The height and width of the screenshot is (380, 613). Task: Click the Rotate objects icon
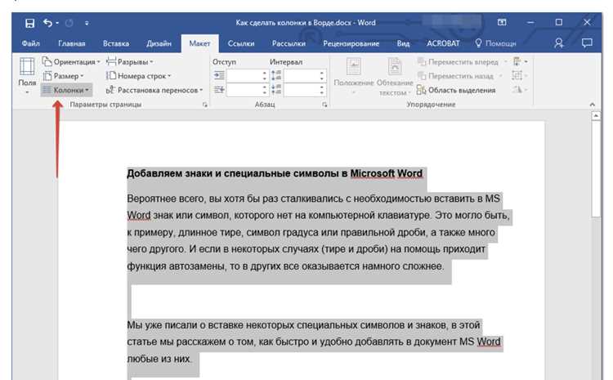pos(520,90)
